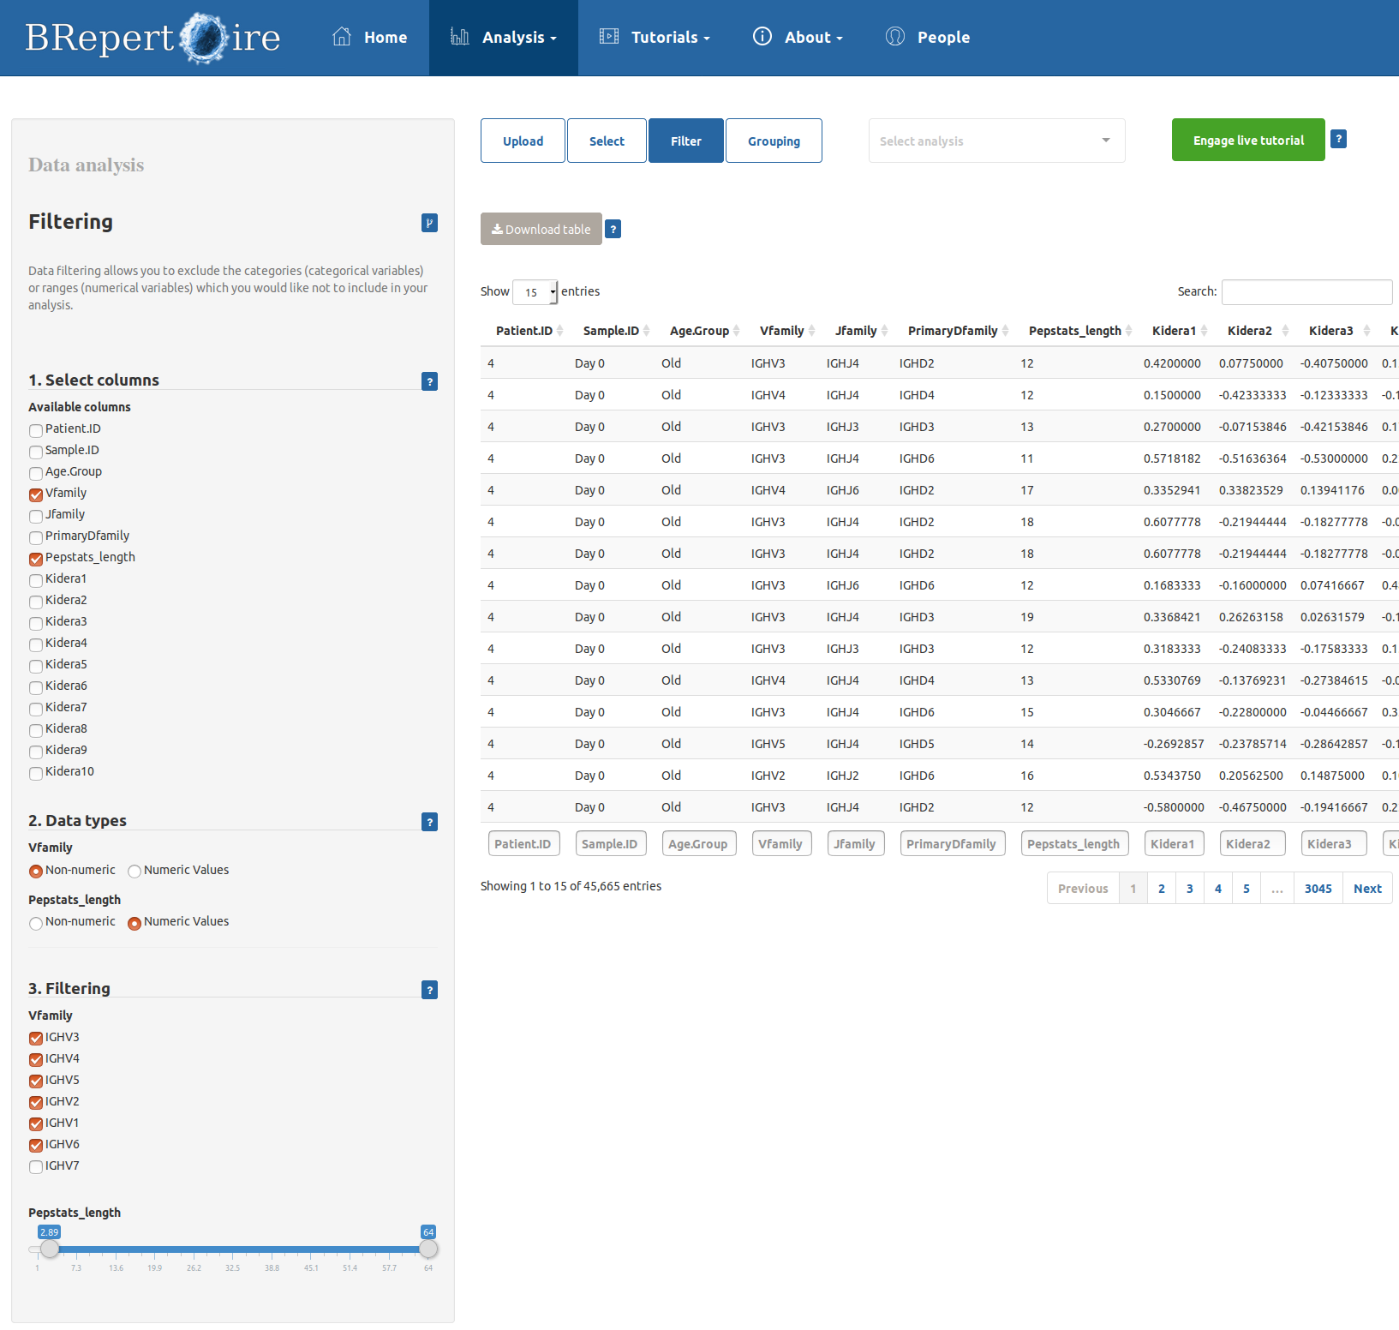1399x1330 pixels.
Task: Open help for Data types section
Action: [430, 822]
